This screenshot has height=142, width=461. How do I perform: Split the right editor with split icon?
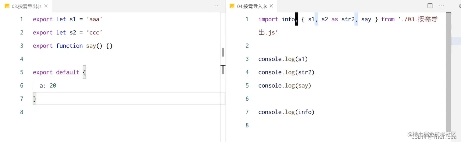point(430,6)
